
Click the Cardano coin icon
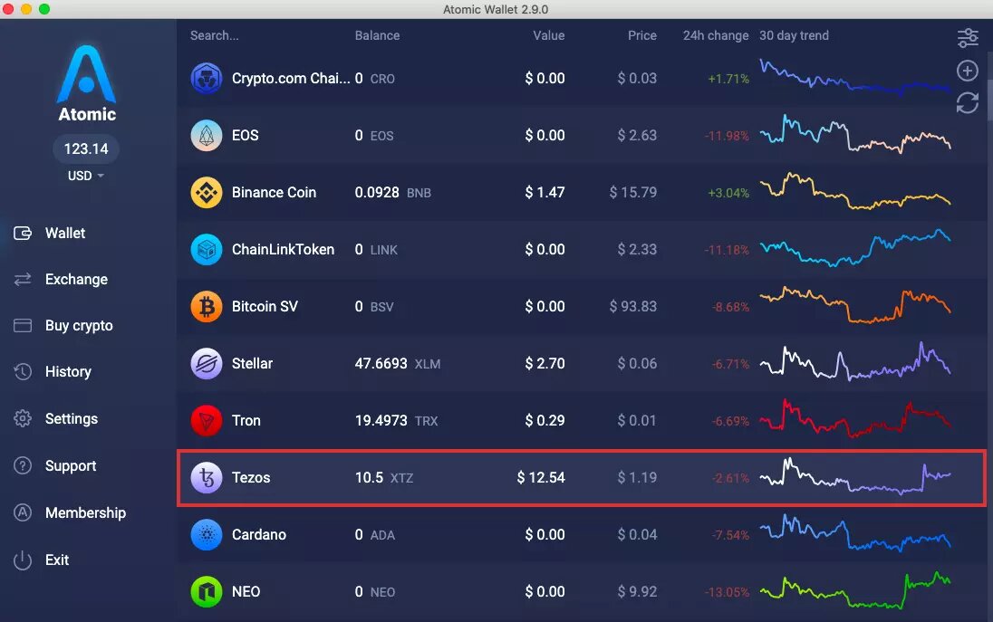coord(207,535)
